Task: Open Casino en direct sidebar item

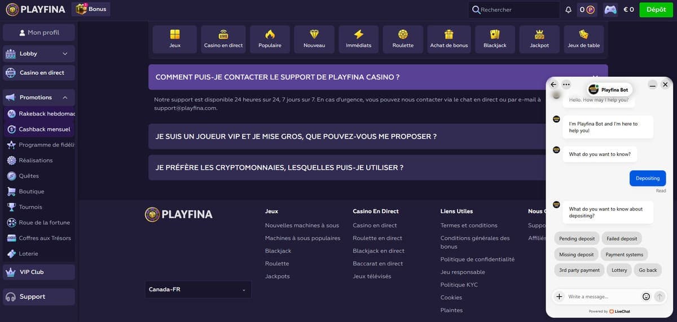Action: click(39, 73)
